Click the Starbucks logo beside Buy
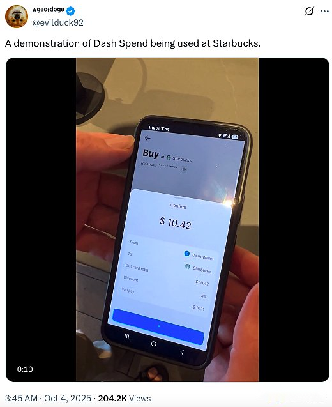The width and height of the screenshot is (332, 407). (x=169, y=157)
